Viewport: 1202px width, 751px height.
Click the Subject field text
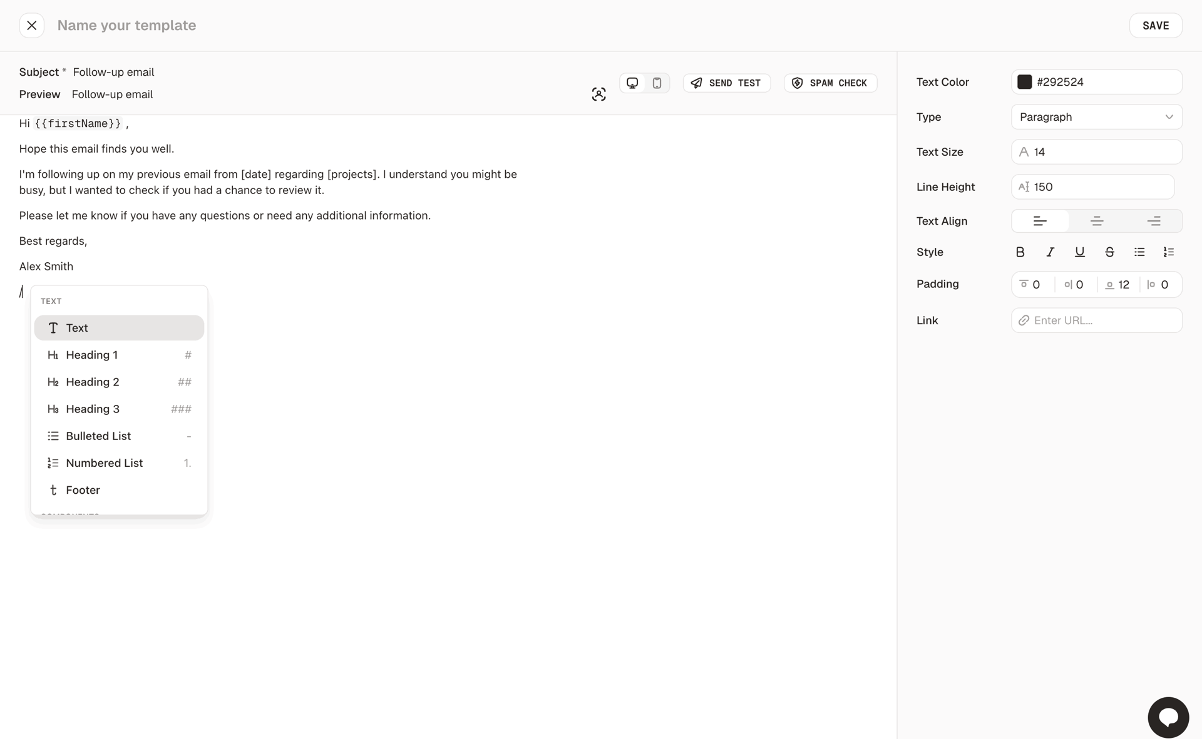113,72
